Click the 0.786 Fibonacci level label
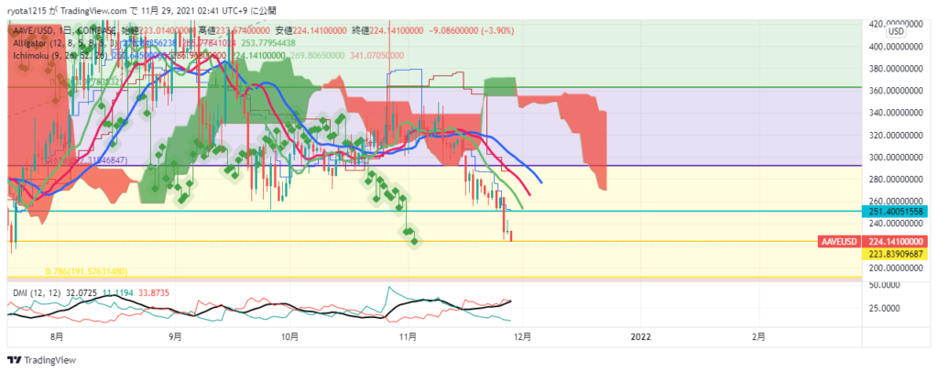The width and height of the screenshot is (938, 373). [x=92, y=272]
